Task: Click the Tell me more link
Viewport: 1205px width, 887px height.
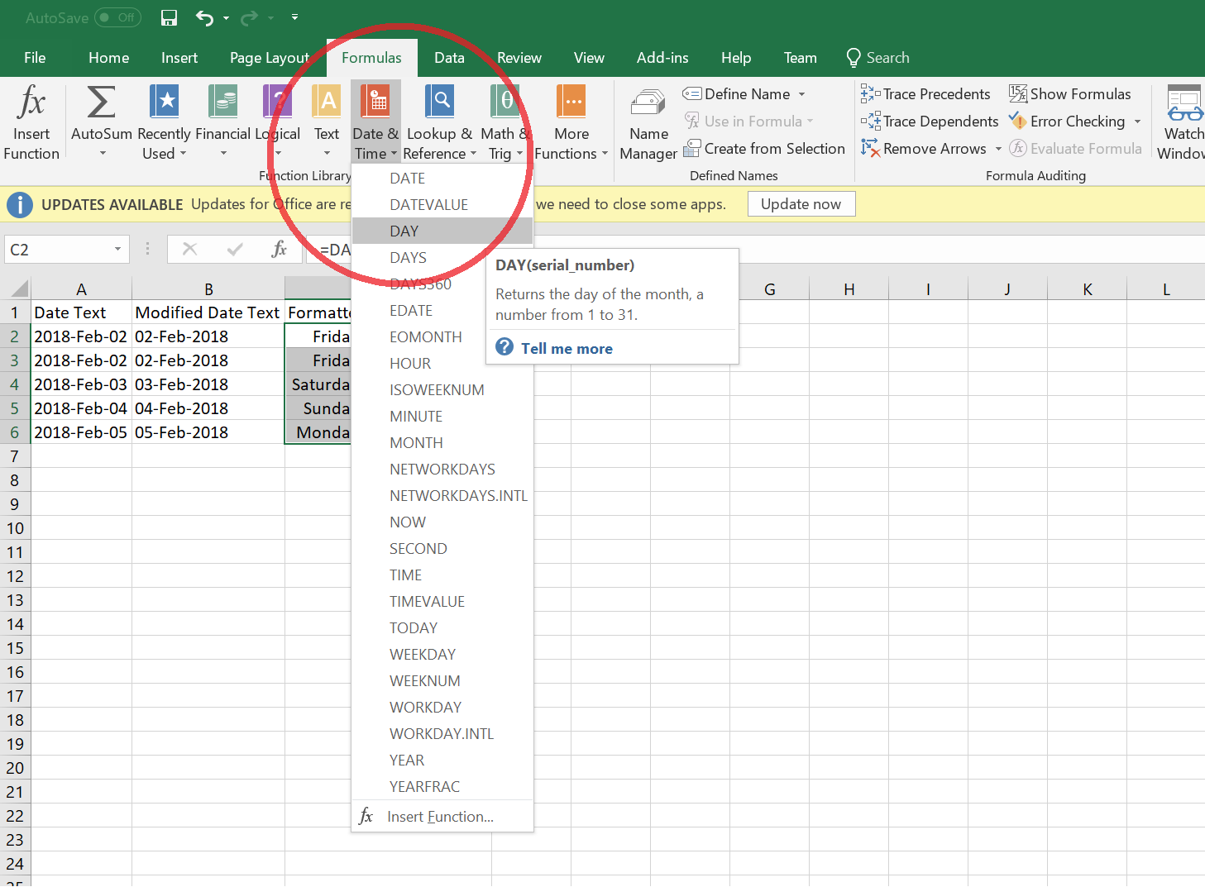Action: (x=566, y=348)
